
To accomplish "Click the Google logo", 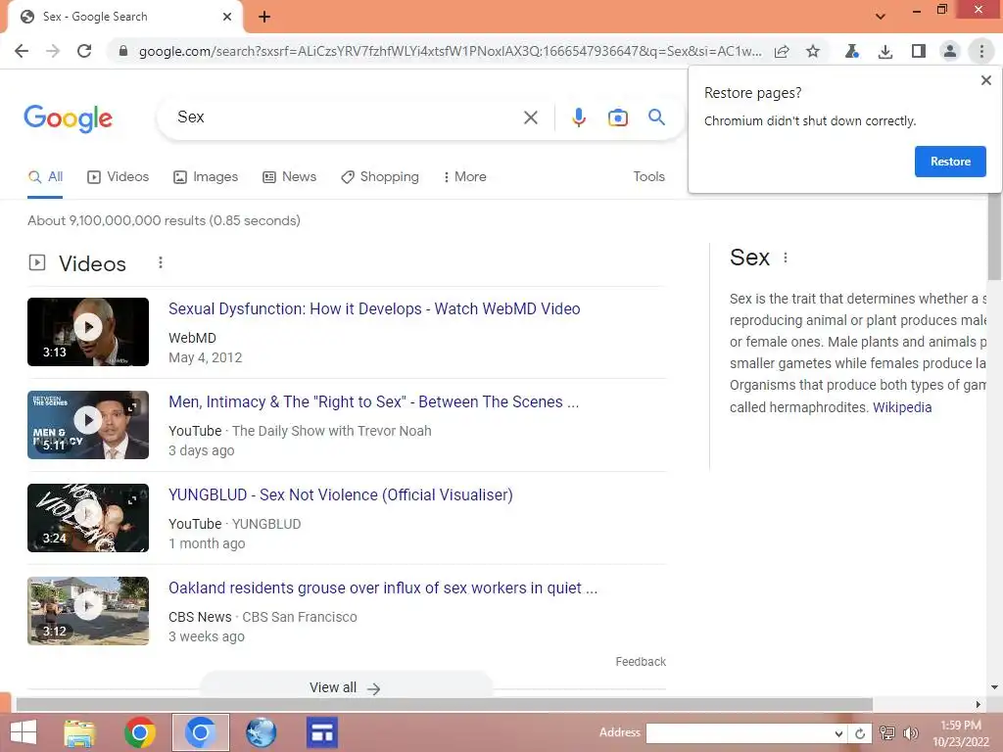I will click(68, 118).
